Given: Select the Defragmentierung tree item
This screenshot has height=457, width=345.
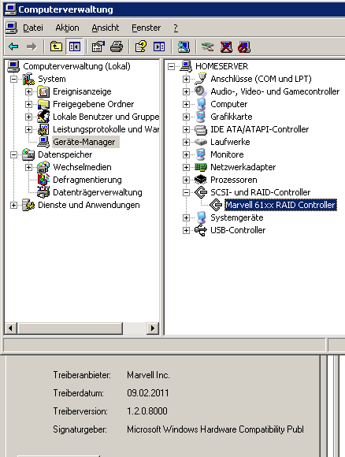Looking at the screenshot, I should (x=87, y=180).
